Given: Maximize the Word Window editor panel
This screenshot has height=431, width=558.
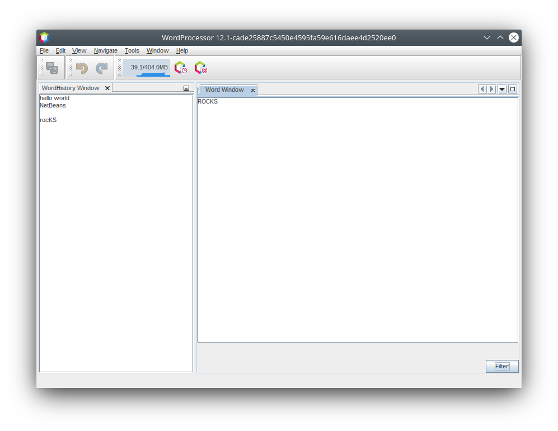Looking at the screenshot, I should (512, 89).
